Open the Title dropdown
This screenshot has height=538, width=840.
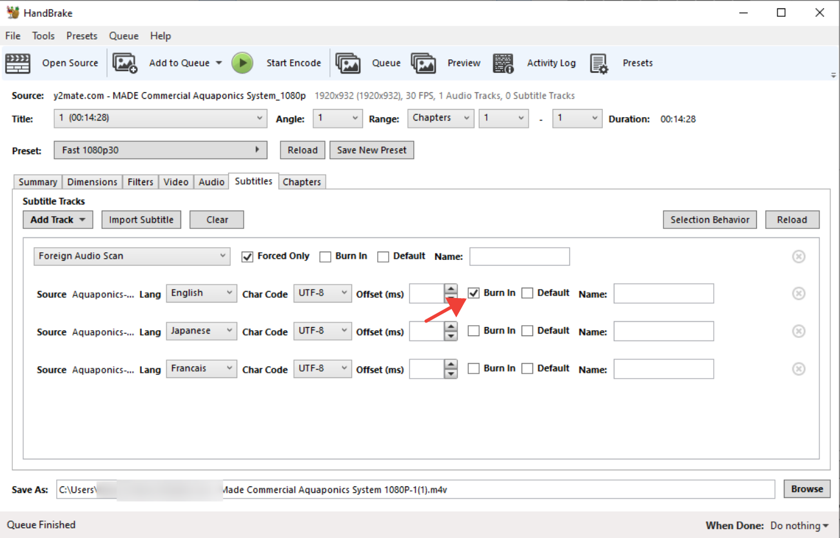[x=161, y=118]
